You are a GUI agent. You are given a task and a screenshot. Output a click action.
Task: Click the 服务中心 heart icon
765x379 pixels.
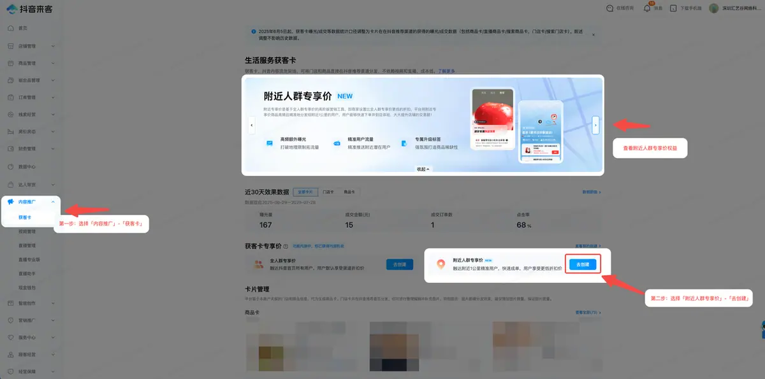(11, 338)
